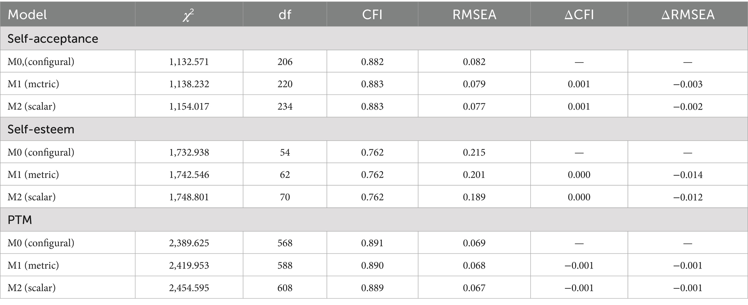Select the RMSEA value 0.189

pos(474,197)
